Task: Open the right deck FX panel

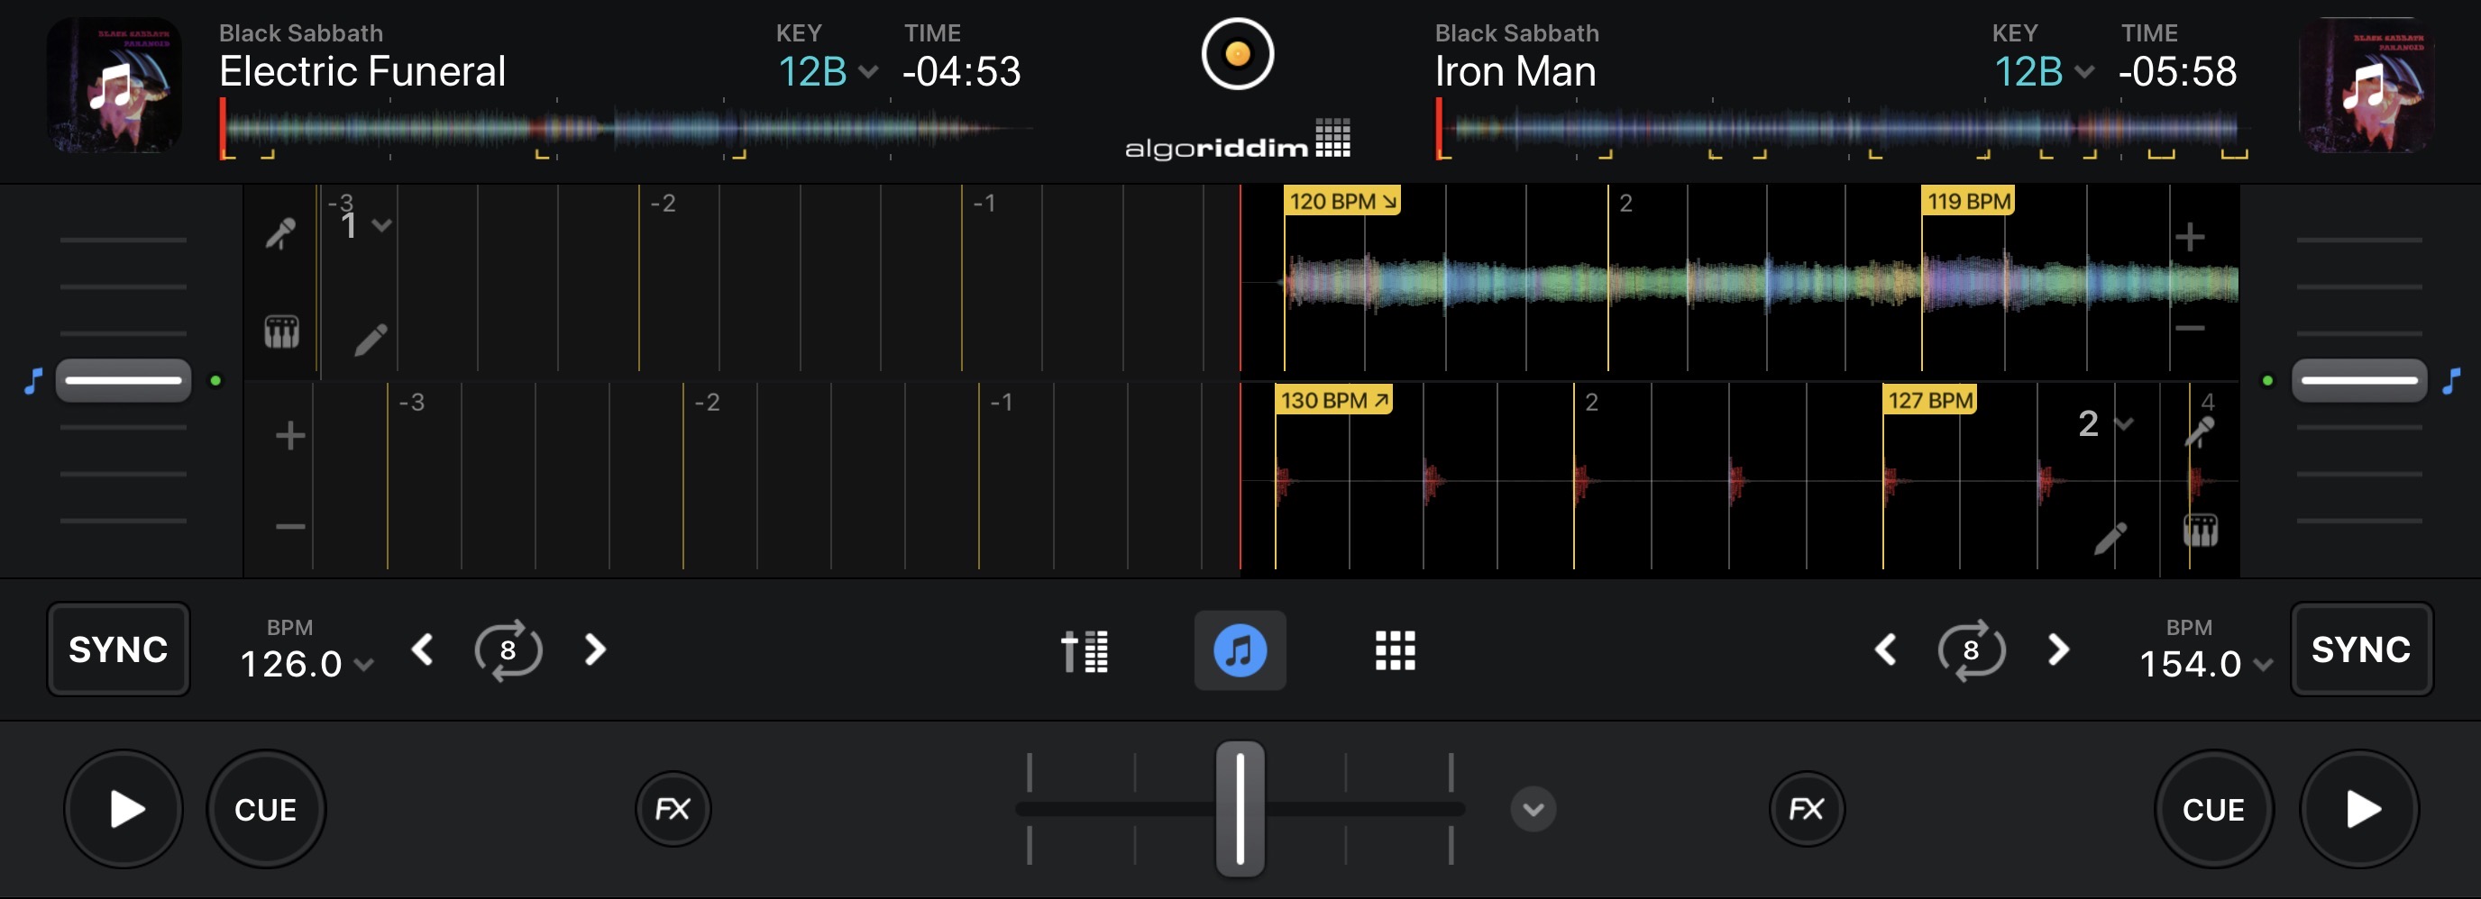Action: pyautogui.click(x=1806, y=809)
